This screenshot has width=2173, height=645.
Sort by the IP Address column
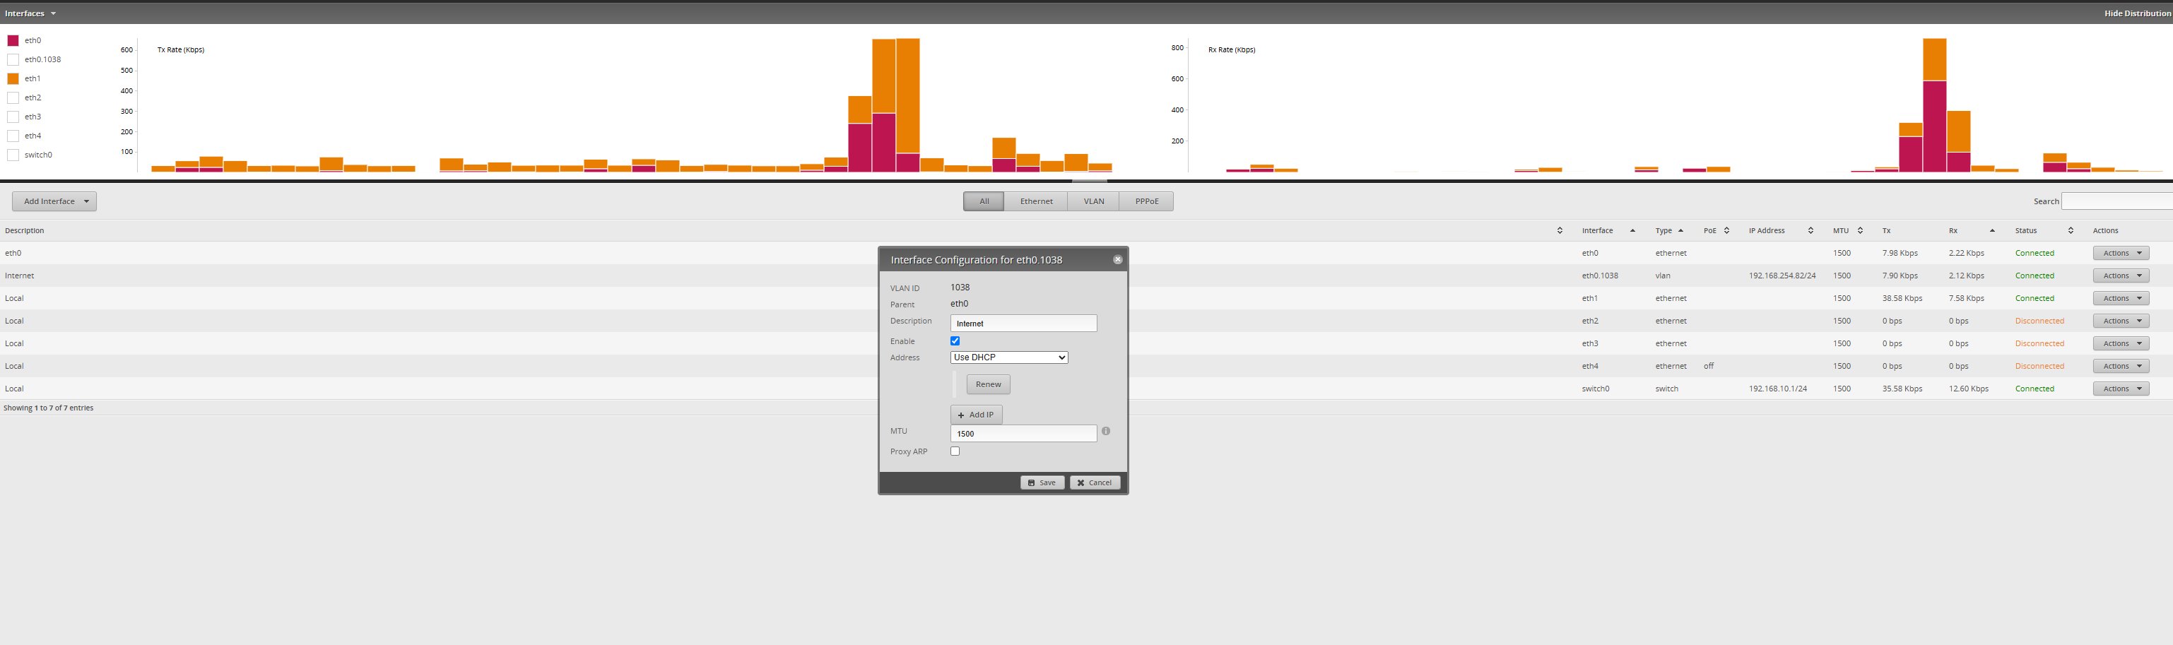pyautogui.click(x=1810, y=231)
